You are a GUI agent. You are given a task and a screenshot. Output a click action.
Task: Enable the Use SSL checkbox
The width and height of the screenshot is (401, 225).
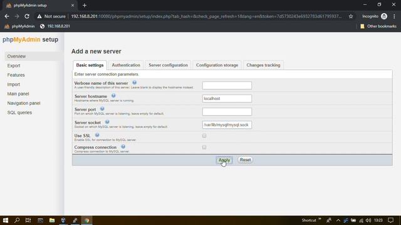(204, 136)
